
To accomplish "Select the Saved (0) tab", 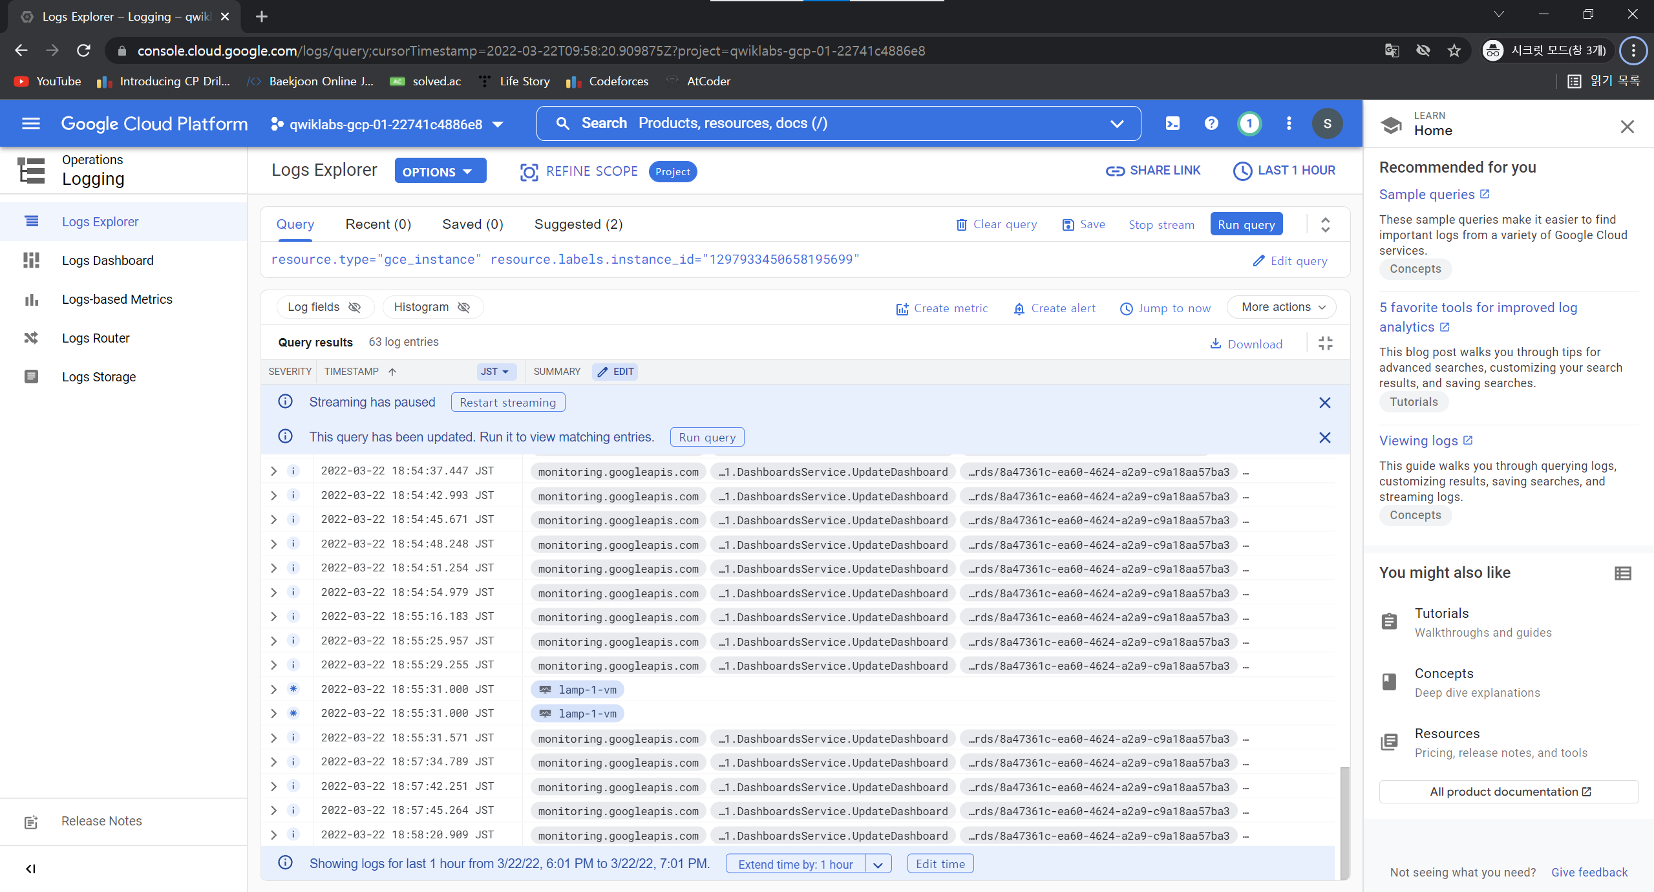I will tap(472, 224).
